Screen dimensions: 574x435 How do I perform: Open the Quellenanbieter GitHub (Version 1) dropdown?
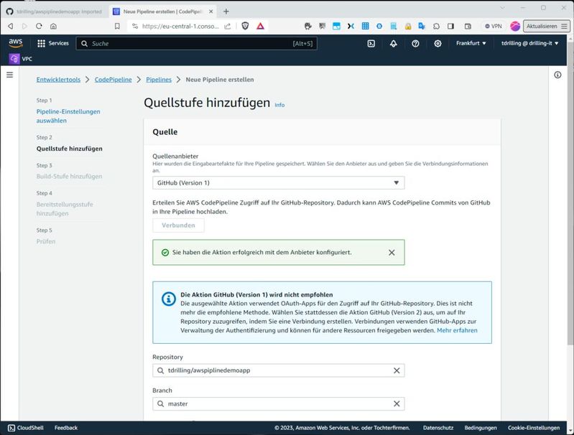pos(278,183)
